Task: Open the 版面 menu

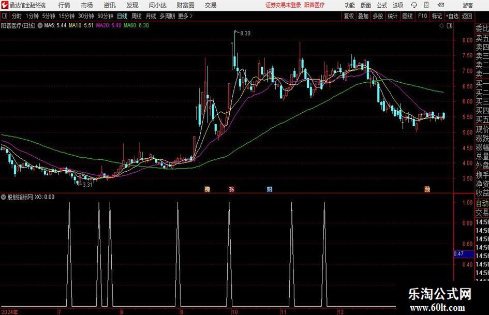Action: 366,5
